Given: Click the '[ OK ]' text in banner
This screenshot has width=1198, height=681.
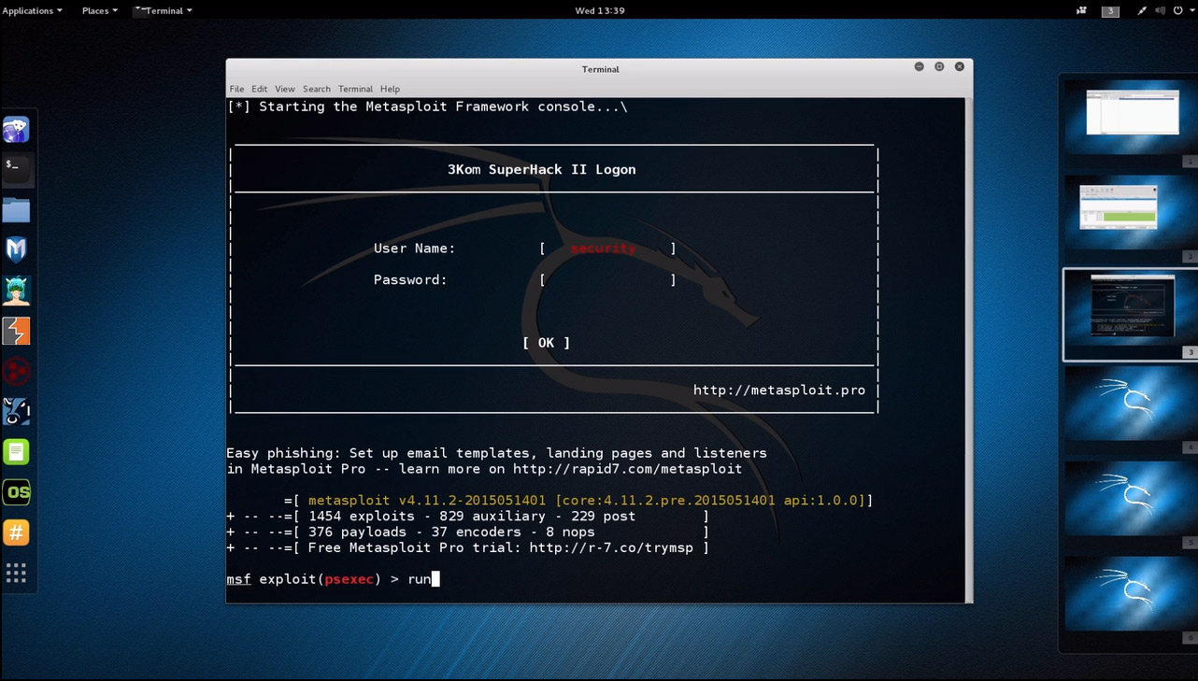Looking at the screenshot, I should click(x=546, y=343).
